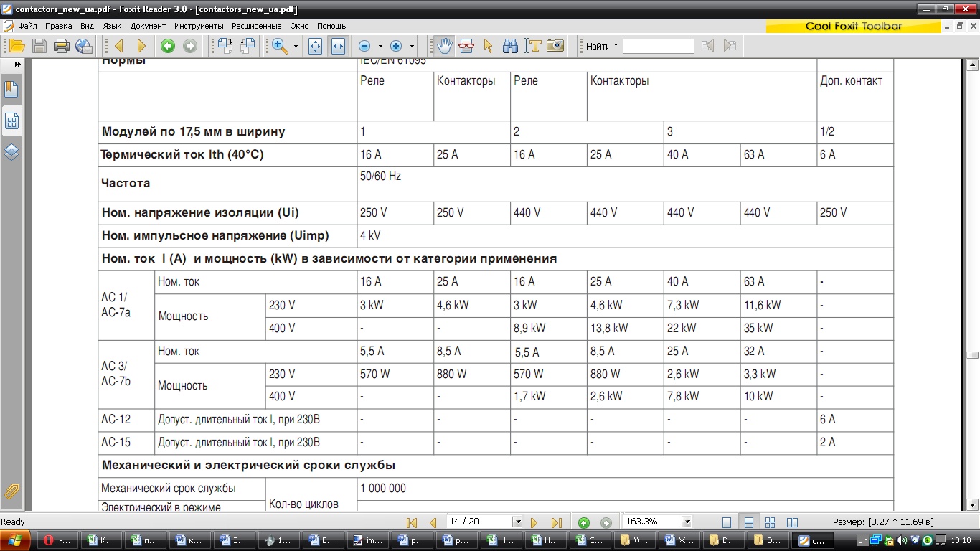Toggle the Fit Width view mode
Screen dimensions: 980x551
pos(337,46)
